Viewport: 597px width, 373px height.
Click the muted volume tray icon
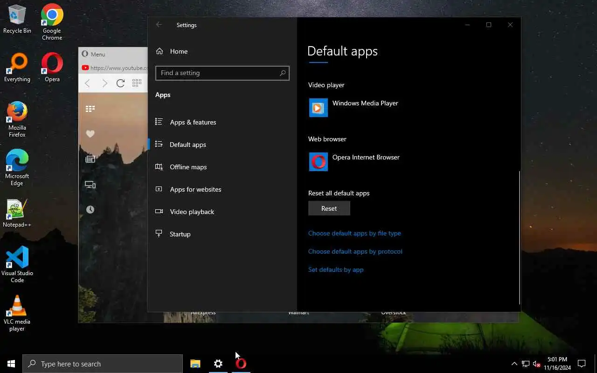tap(536, 364)
